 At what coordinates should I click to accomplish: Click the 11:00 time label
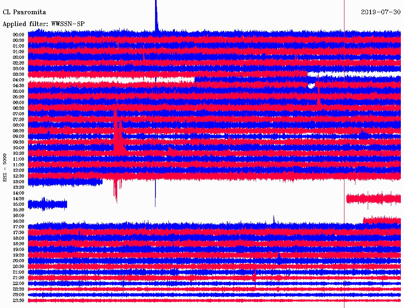click(19, 159)
